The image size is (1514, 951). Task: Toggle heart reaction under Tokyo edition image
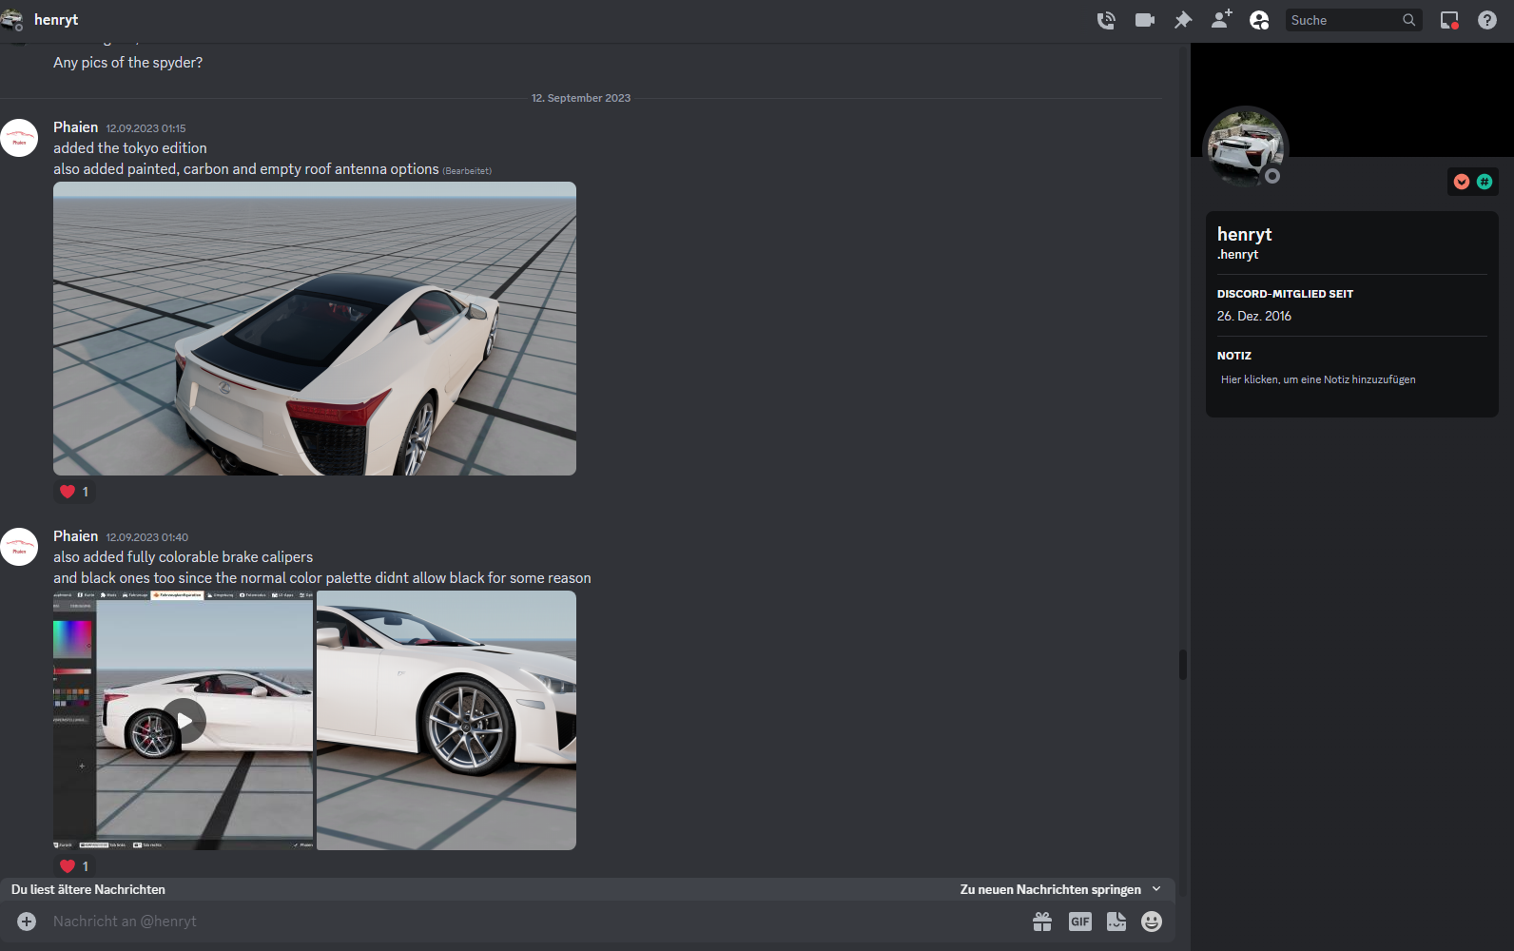tap(74, 492)
